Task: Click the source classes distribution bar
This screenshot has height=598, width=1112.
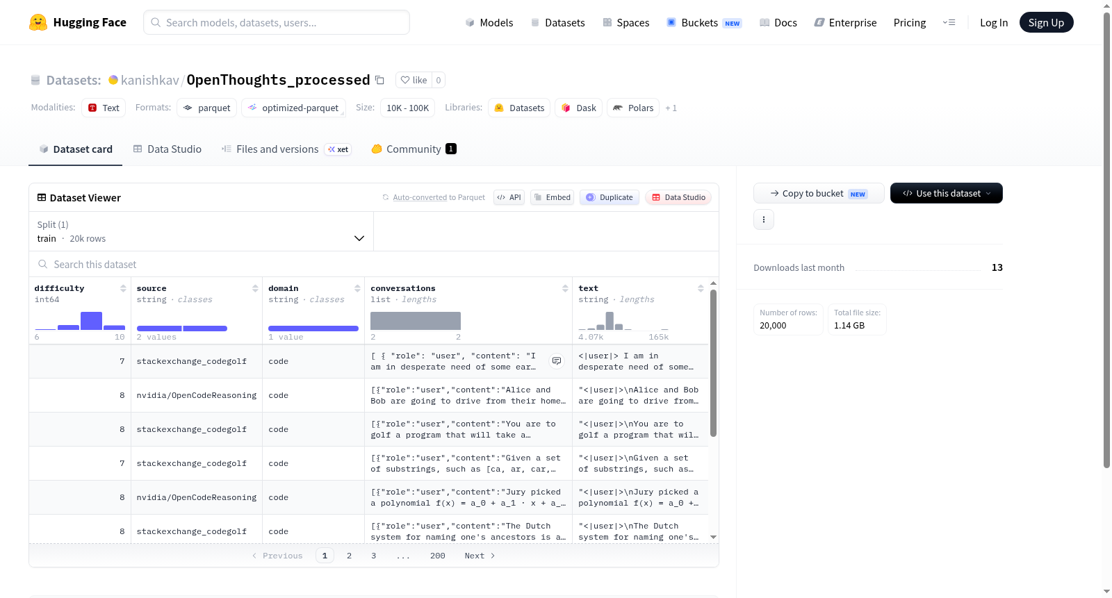Action: 182,328
